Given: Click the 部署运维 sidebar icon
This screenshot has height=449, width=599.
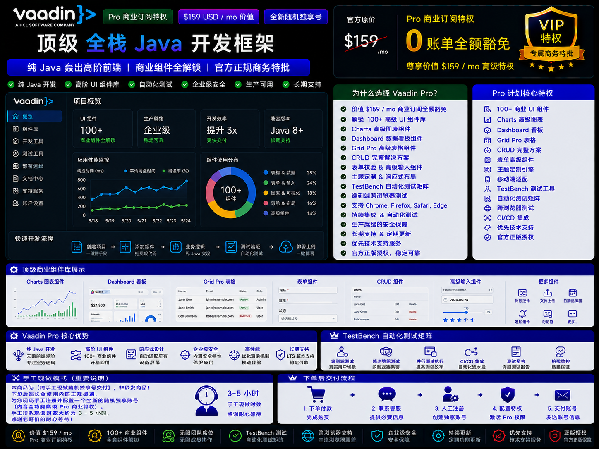Looking at the screenshot, I should (16, 166).
